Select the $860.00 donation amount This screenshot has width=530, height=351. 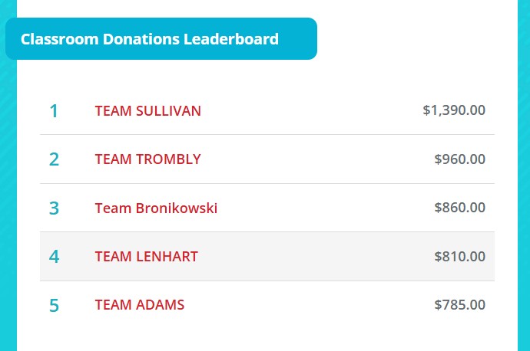coord(459,208)
